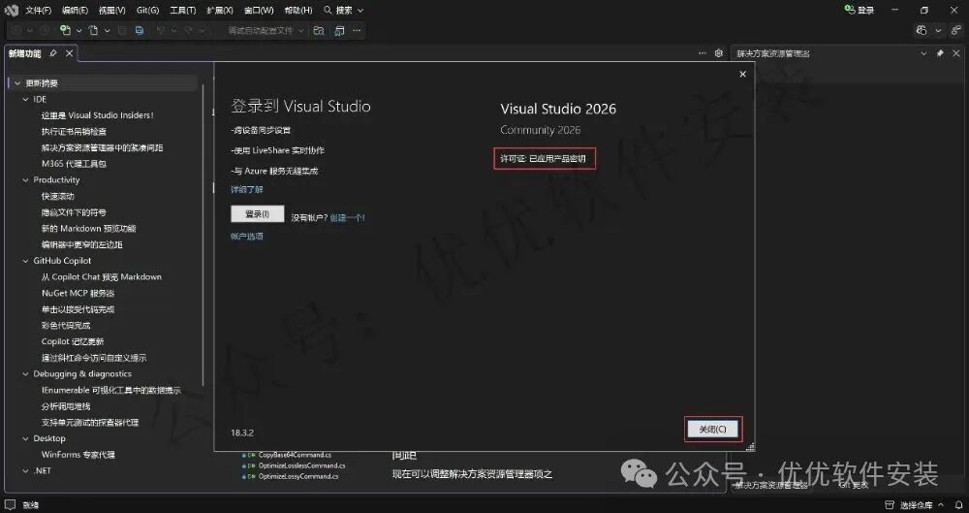Open the open-file dropdown arrow
Viewport: 969px width, 513px height.
point(107,30)
